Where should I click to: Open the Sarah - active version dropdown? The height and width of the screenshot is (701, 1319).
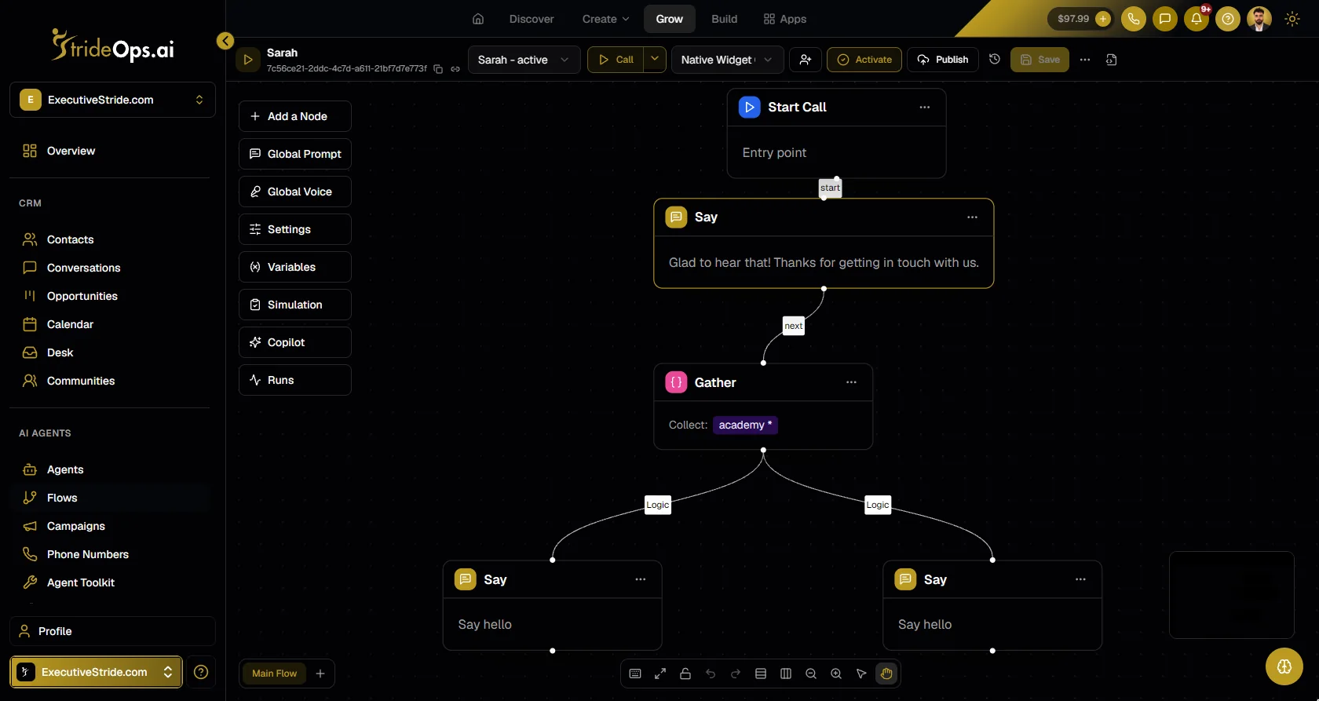point(524,60)
